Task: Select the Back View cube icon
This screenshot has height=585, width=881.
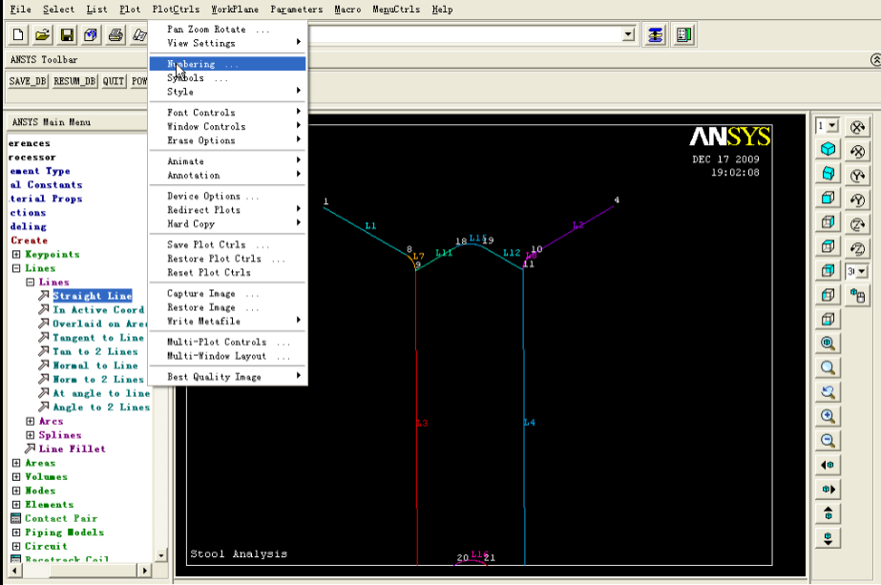Action: click(x=828, y=270)
